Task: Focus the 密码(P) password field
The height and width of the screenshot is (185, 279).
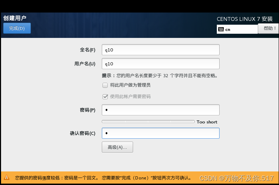Action: pyautogui.click(x=161, y=110)
